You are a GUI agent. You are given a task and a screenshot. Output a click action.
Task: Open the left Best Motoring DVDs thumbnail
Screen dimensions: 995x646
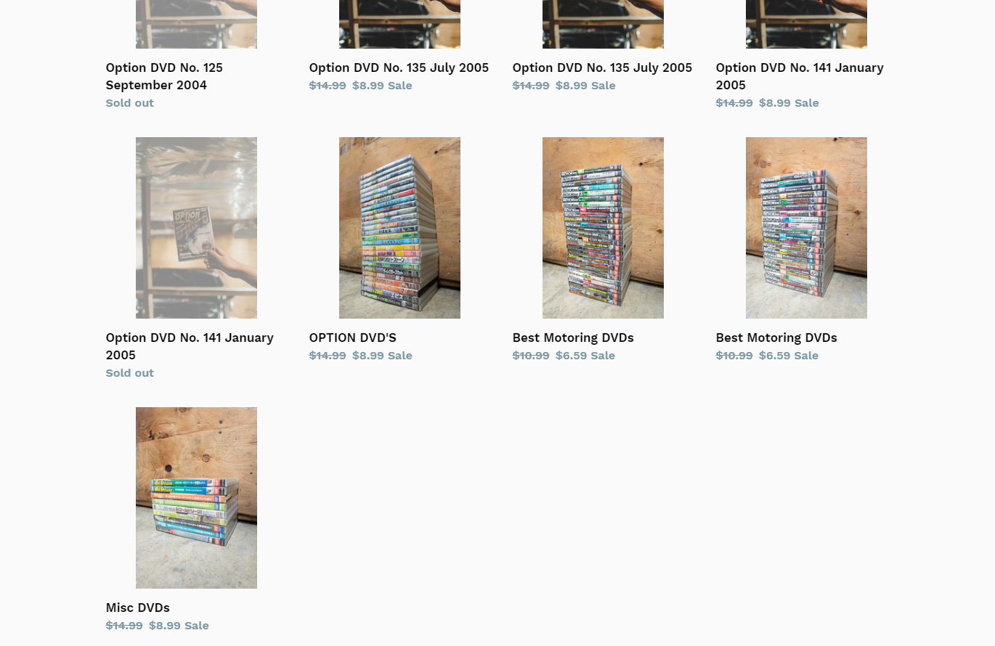click(603, 228)
